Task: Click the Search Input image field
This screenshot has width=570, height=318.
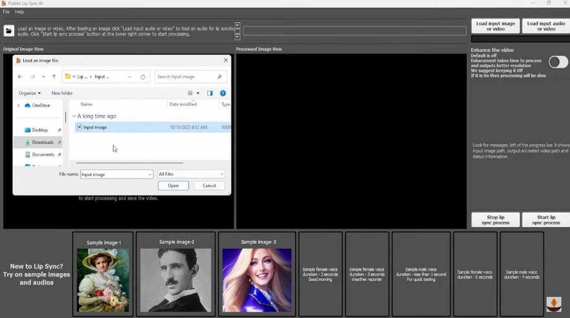Action: point(190,77)
